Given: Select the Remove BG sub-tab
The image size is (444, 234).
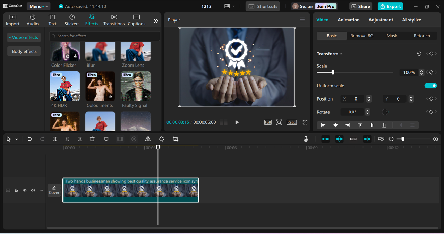Looking at the screenshot, I should [x=362, y=36].
